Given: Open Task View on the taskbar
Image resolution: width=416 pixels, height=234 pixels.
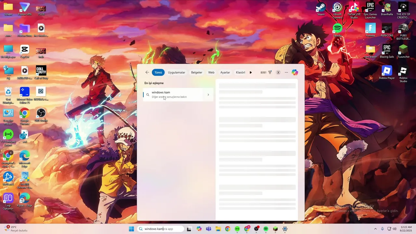Looking at the screenshot, I should pyautogui.click(x=189, y=229).
